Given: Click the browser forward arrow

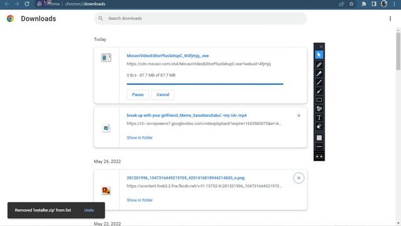Looking at the screenshot, I should click(x=17, y=4).
